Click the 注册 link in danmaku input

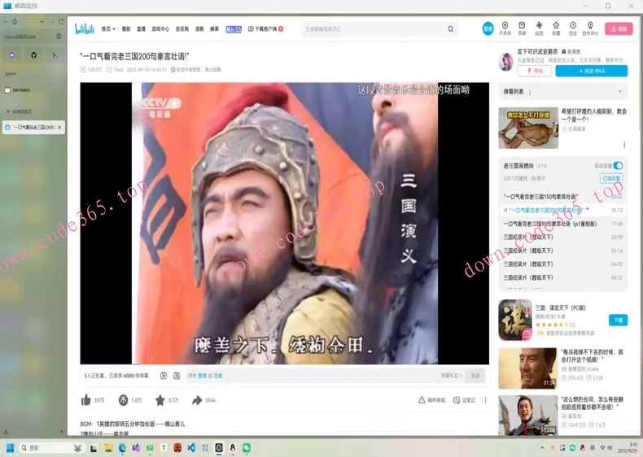click(217, 376)
